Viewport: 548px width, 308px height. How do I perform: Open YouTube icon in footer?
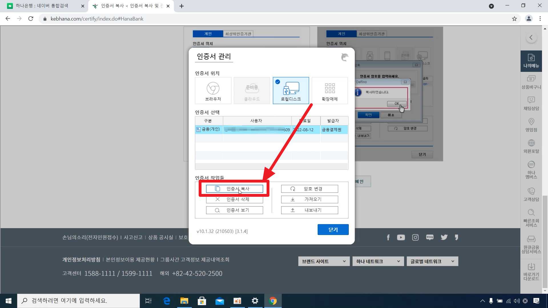[401, 238]
